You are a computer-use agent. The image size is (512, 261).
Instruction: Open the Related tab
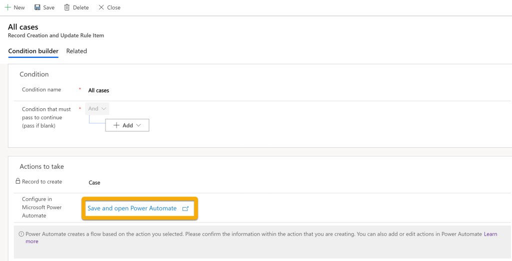click(x=76, y=51)
